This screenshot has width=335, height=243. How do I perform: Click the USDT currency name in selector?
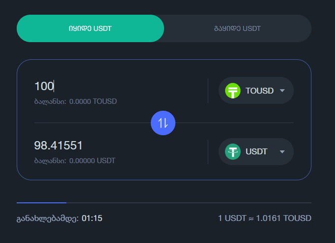(256, 151)
